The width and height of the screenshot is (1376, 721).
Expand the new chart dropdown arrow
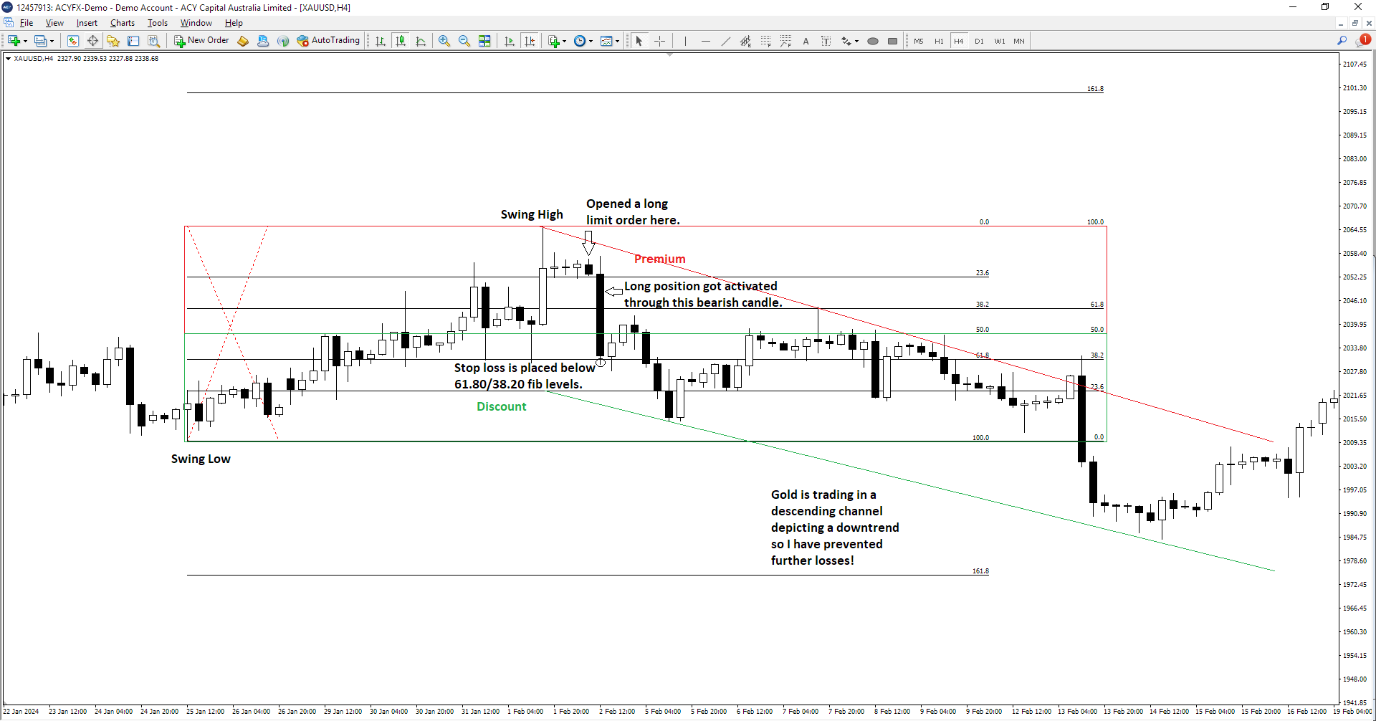[26, 41]
